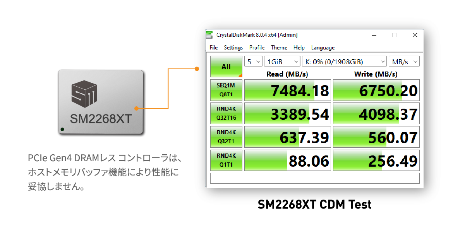The image size is (465, 232).
Task: Run the RND4K Q1T1 benchmark
Action: pyautogui.click(x=226, y=160)
